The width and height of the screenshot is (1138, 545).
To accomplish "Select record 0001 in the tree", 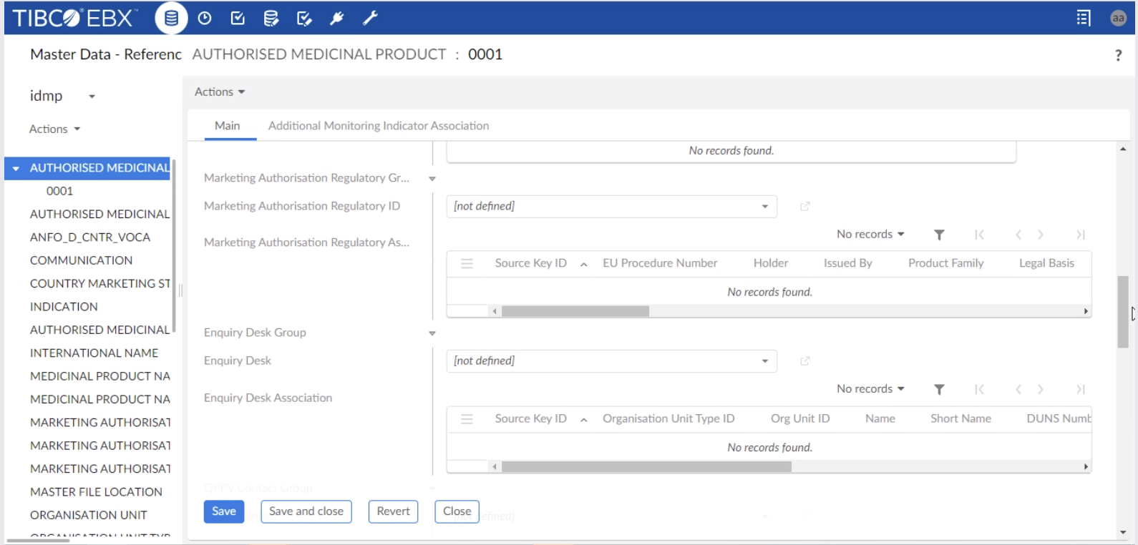I will click(x=59, y=191).
